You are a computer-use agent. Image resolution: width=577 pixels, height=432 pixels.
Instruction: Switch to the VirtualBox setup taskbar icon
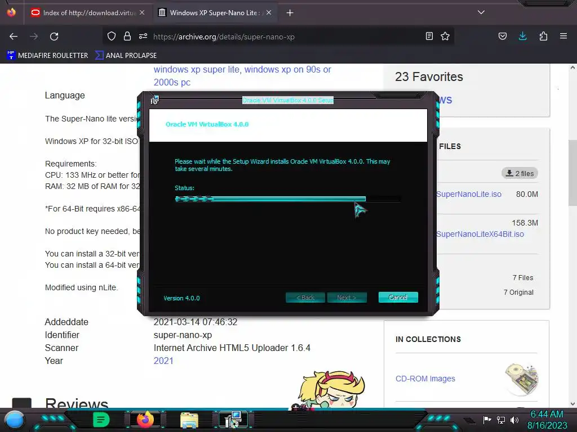tap(233, 420)
